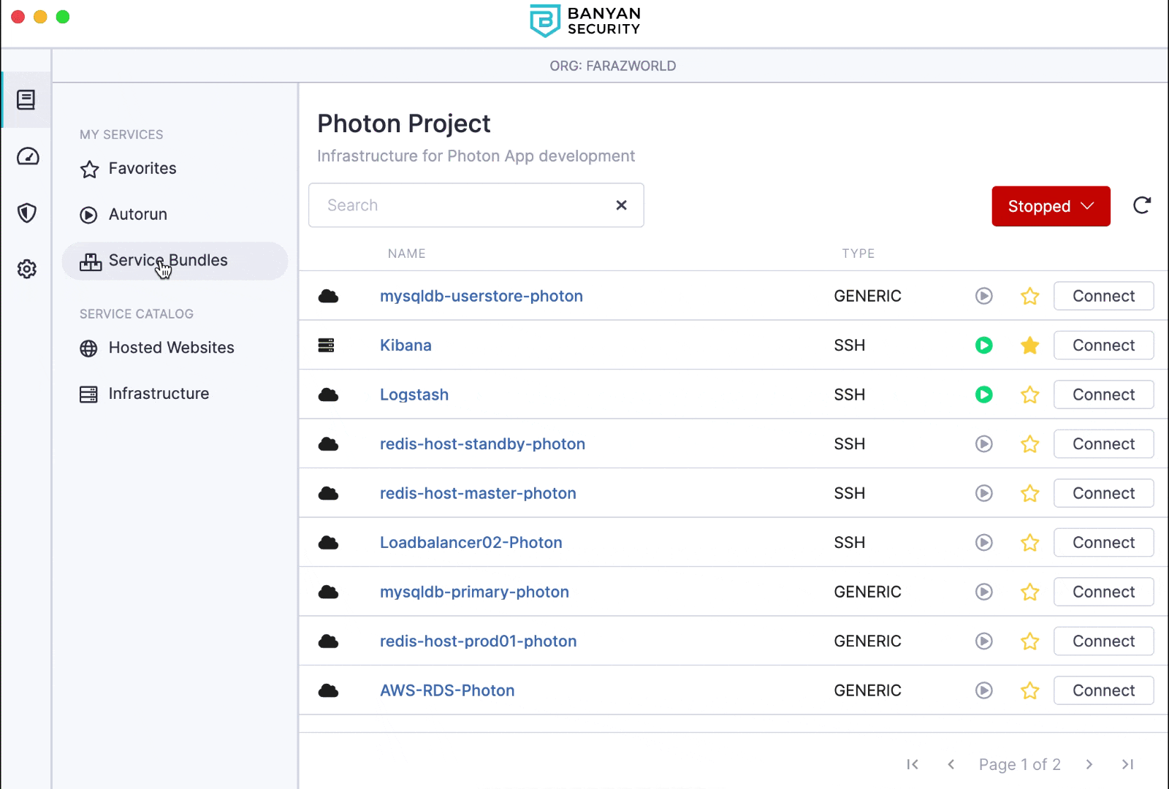1169x789 pixels.
Task: Click cloud icon for Loadbalancer02-Photon
Action: (329, 542)
